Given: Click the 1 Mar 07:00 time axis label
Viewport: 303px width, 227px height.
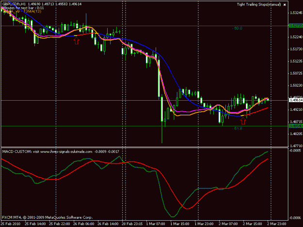Looking at the screenshot, I should coord(156,224).
